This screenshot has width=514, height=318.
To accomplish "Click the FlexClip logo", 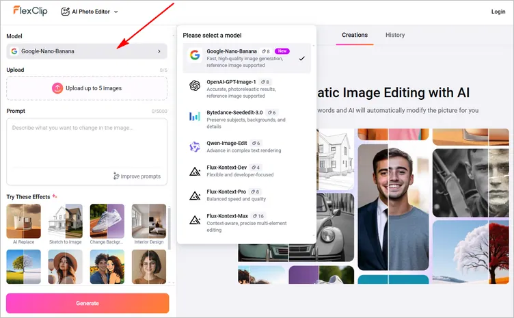I will tap(30, 11).
